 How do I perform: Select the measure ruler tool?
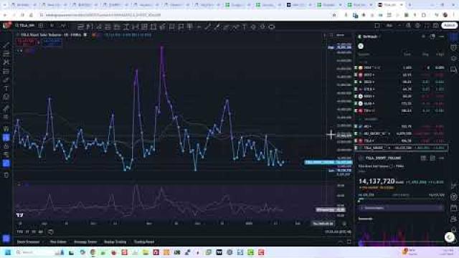click(6, 108)
